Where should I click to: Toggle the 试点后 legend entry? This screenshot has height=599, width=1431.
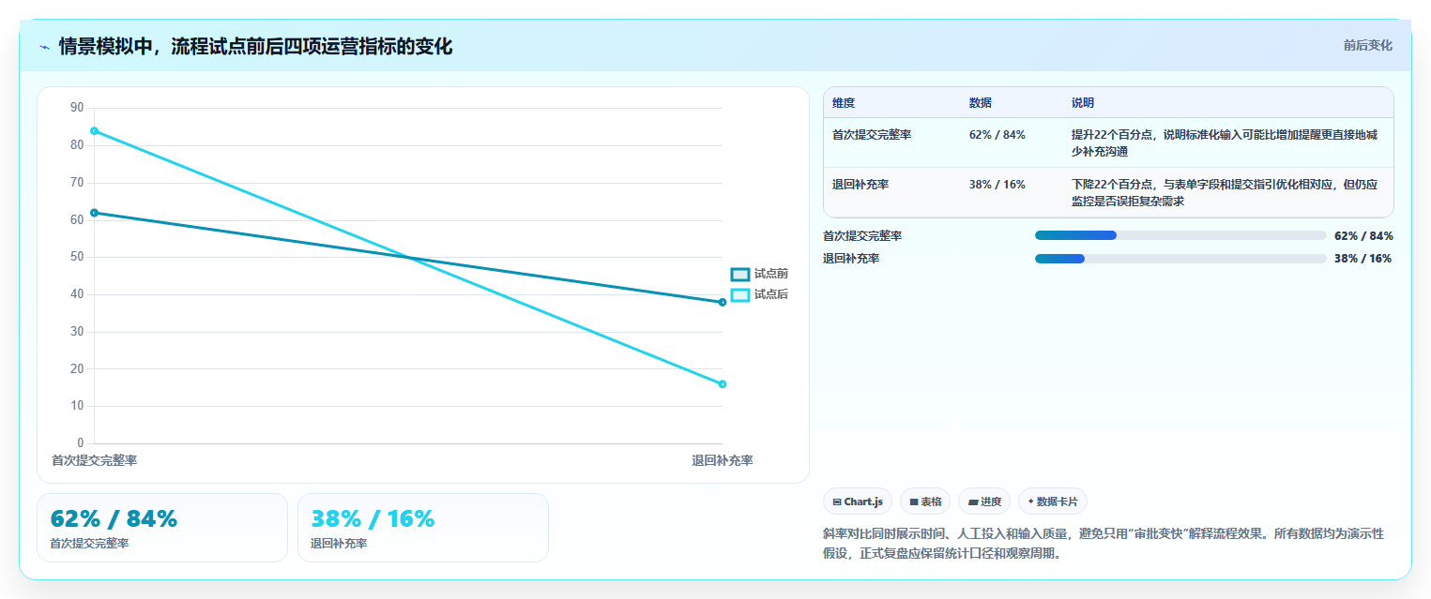759,294
